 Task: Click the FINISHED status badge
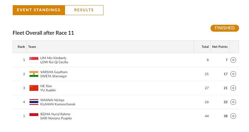225,28
